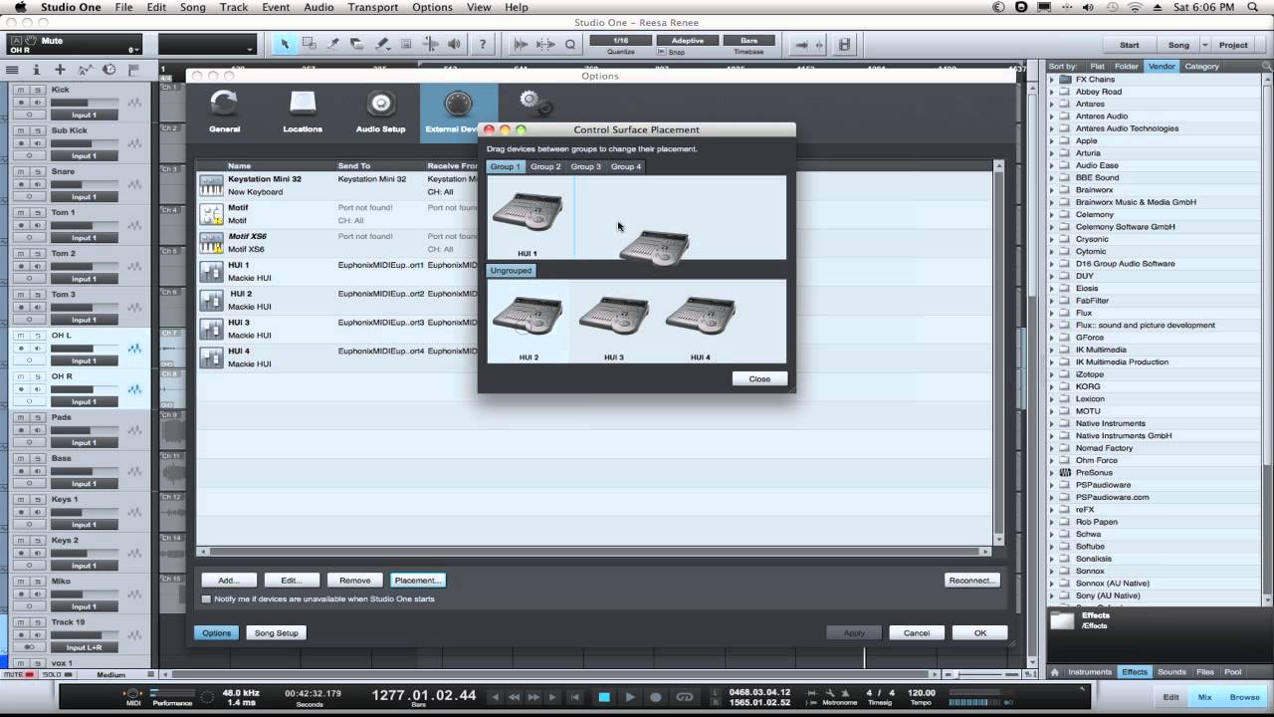Expand the FX Chains folder

[x=1052, y=80]
